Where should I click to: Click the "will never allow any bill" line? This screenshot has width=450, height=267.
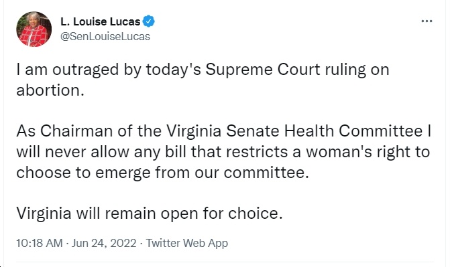[101, 152]
